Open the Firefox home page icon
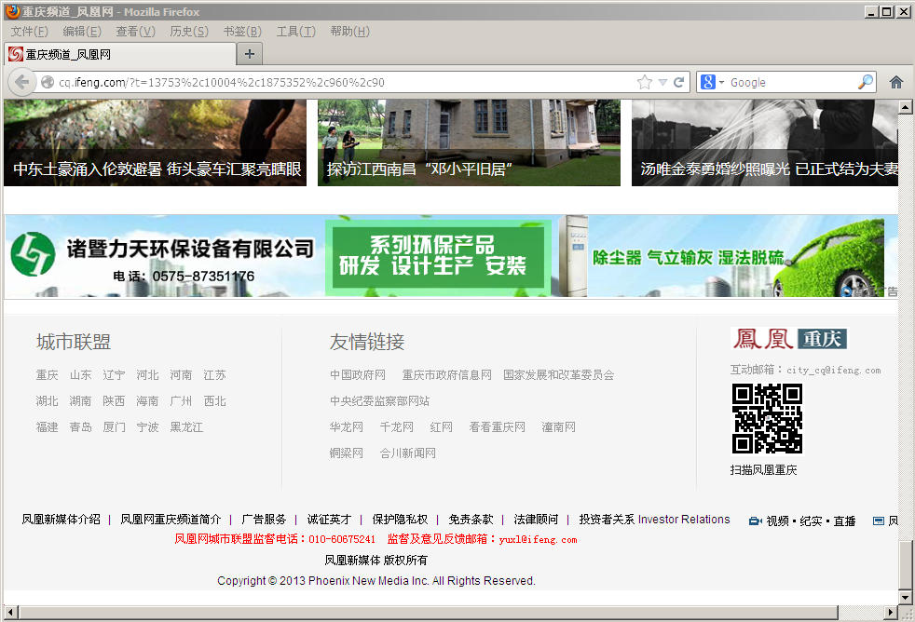The height and width of the screenshot is (622, 915). pyautogui.click(x=896, y=82)
